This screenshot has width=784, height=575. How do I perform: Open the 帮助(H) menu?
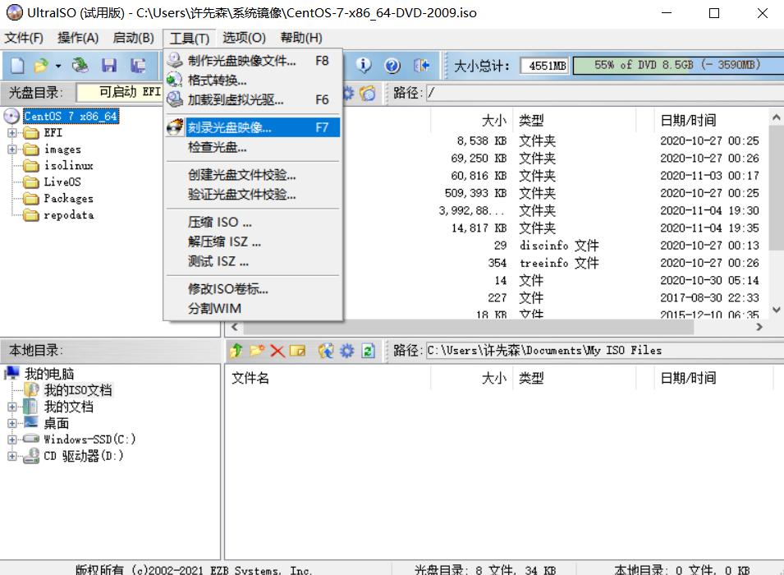click(301, 38)
